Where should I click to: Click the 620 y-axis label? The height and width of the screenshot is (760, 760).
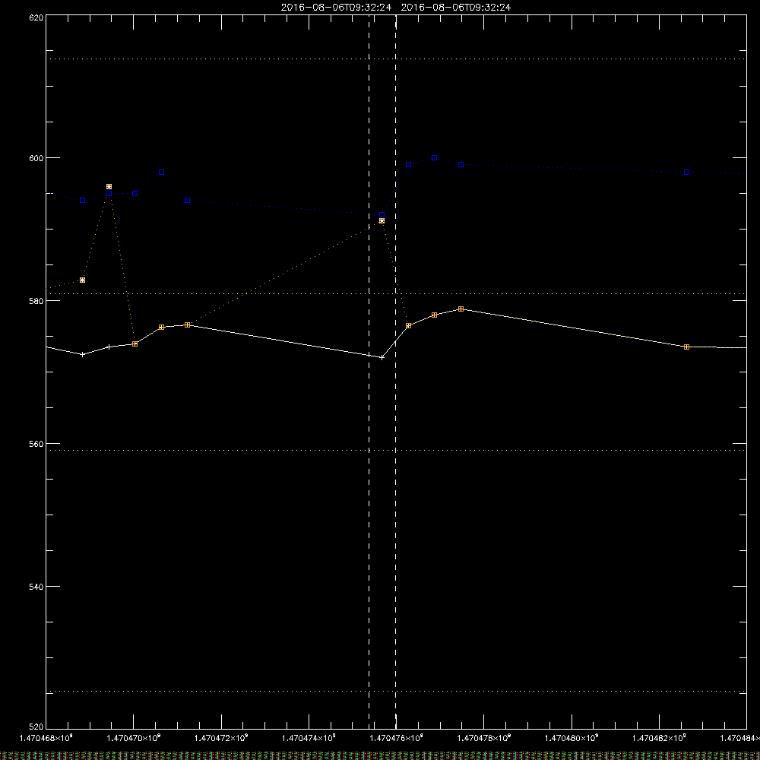(x=36, y=17)
